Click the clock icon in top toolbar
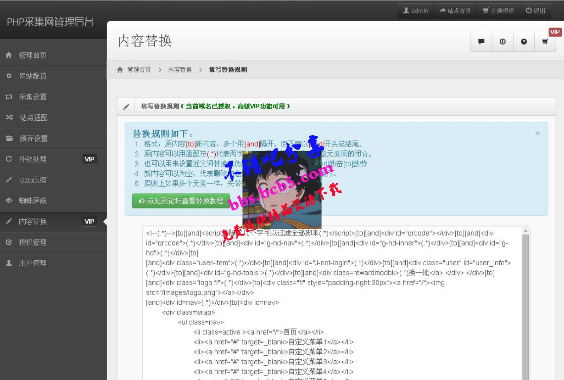Image resolution: width=564 pixels, height=380 pixels. click(502, 42)
